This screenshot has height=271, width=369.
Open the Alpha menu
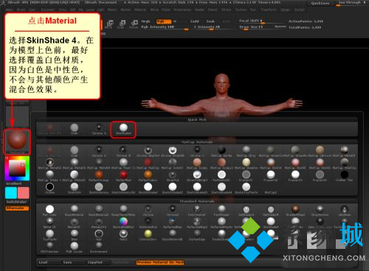[10, 10]
